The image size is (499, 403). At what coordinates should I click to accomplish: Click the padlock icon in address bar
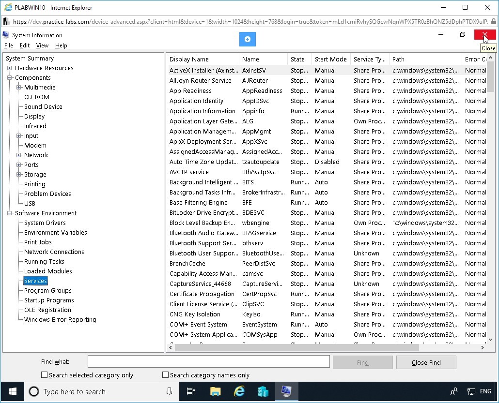(494, 22)
